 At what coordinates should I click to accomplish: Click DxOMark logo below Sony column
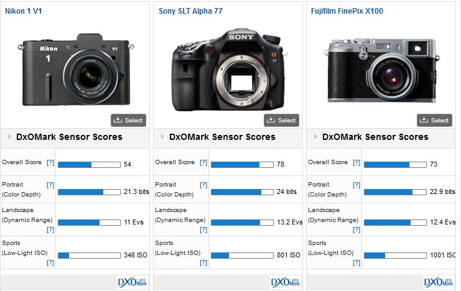(285, 282)
